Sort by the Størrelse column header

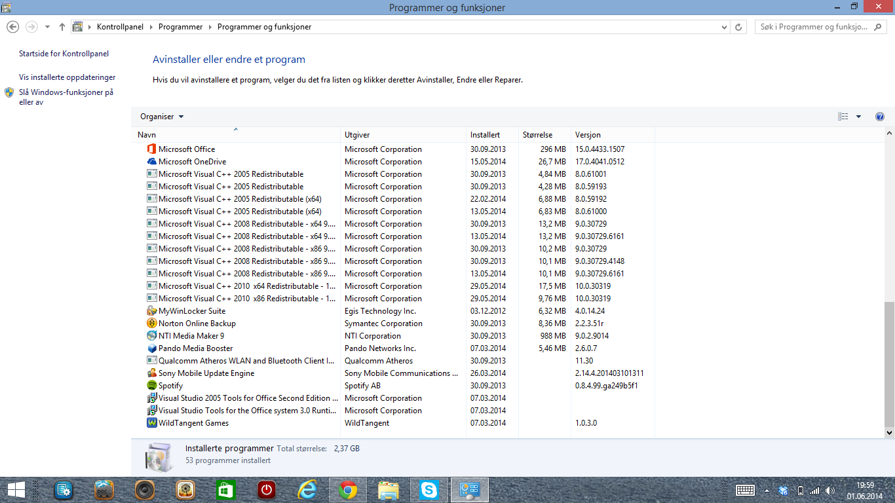544,135
